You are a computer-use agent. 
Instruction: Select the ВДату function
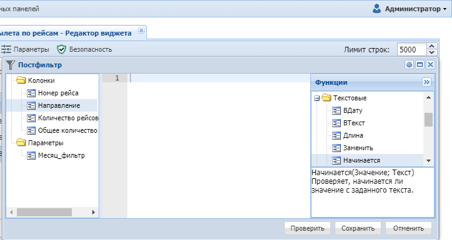click(x=353, y=110)
